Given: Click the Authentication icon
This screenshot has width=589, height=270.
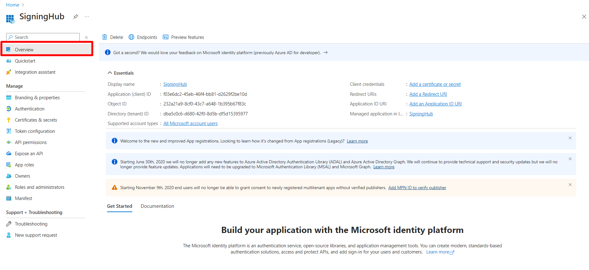Looking at the screenshot, I should tap(9, 109).
